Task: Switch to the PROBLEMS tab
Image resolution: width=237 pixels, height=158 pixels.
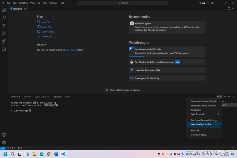Action: (x=15, y=97)
